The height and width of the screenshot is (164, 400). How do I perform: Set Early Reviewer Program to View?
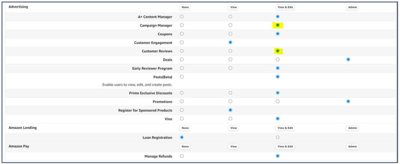tap(230, 68)
